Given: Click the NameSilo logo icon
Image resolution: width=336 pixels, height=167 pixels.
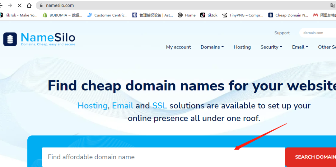Looking at the screenshot, I should point(10,39).
